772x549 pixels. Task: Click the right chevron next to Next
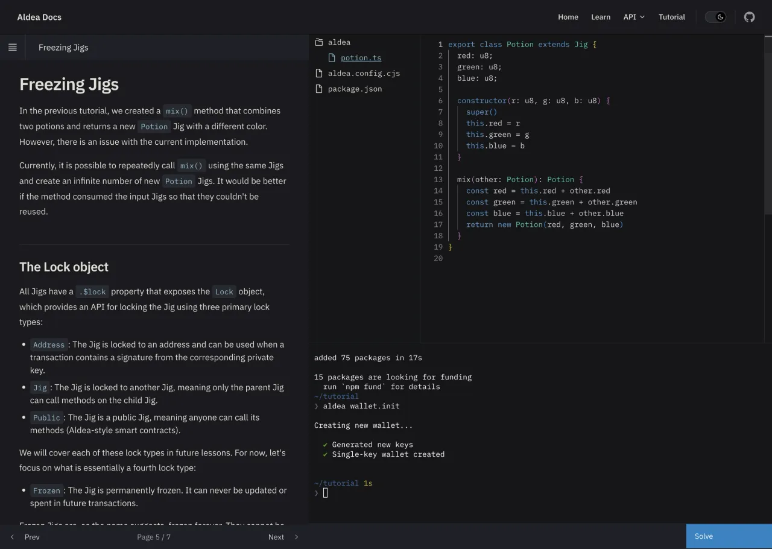point(296,536)
